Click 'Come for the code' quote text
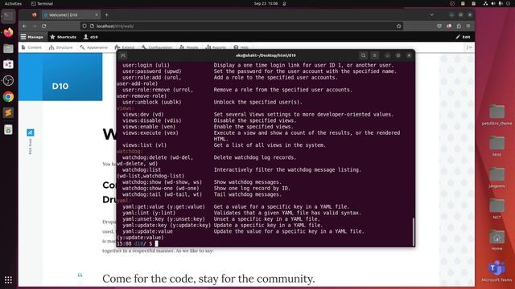 (x=208, y=279)
